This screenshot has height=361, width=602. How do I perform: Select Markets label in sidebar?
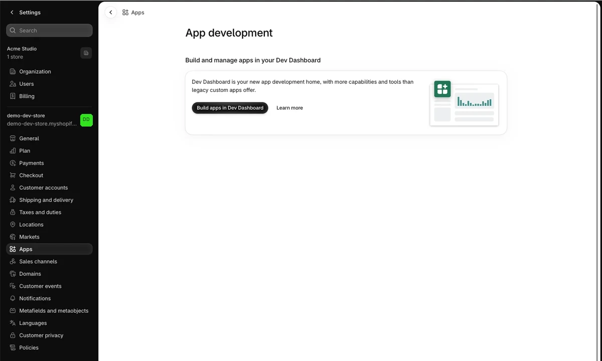click(29, 237)
